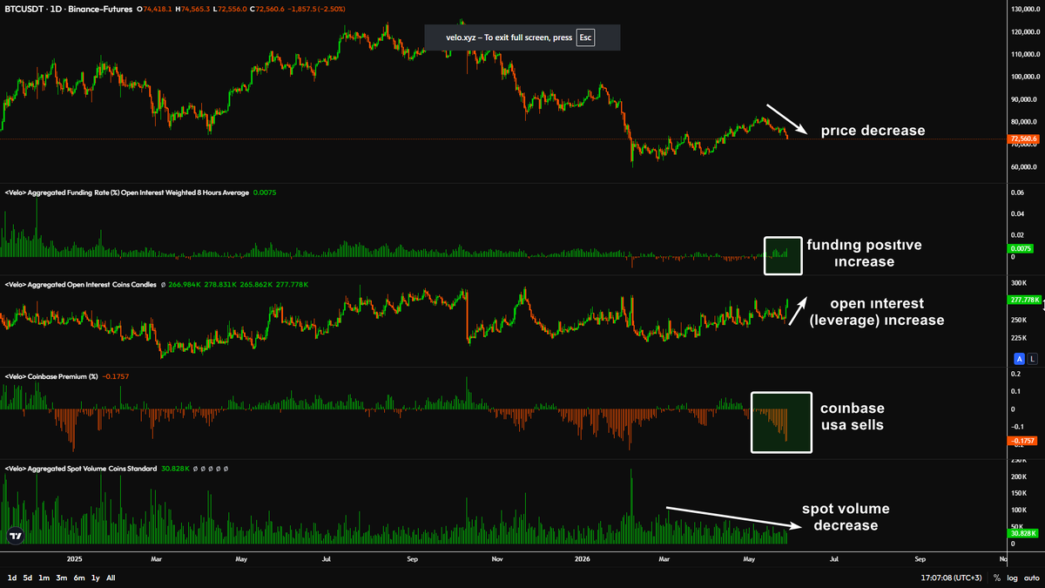Select the Coinbase Premium (%) indicator legend
The image size is (1045, 588).
coord(51,376)
